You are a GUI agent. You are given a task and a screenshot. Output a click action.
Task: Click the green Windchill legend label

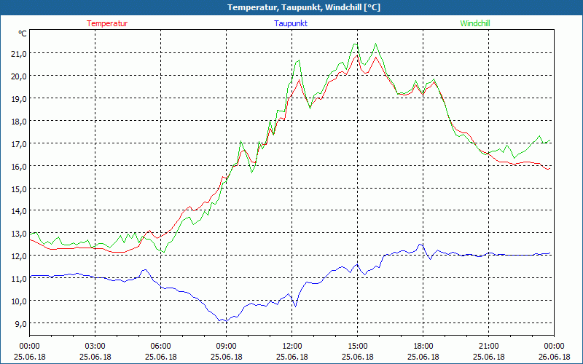pos(475,23)
